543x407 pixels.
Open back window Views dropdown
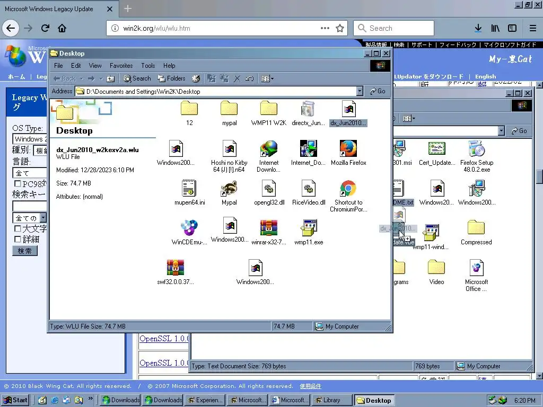pos(409,118)
